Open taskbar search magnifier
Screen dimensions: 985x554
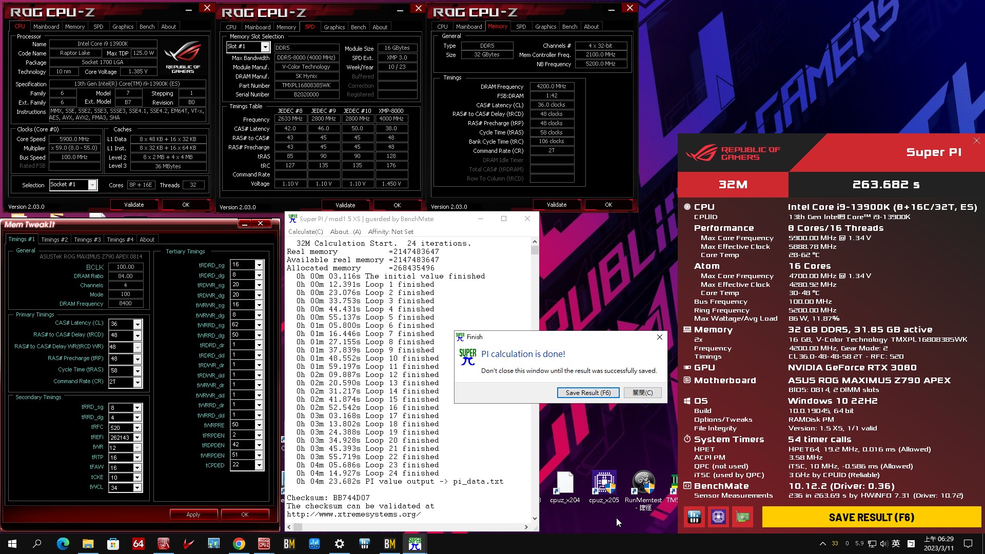point(37,544)
